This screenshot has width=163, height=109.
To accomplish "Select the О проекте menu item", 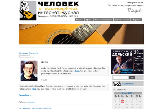I will pos(136,20).
